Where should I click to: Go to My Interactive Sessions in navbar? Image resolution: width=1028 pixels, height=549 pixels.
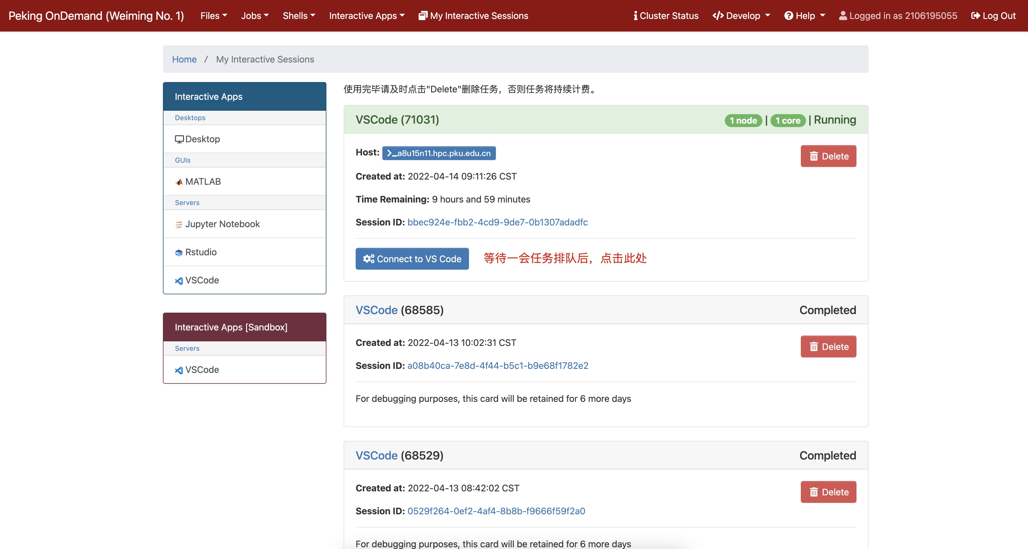pos(473,15)
